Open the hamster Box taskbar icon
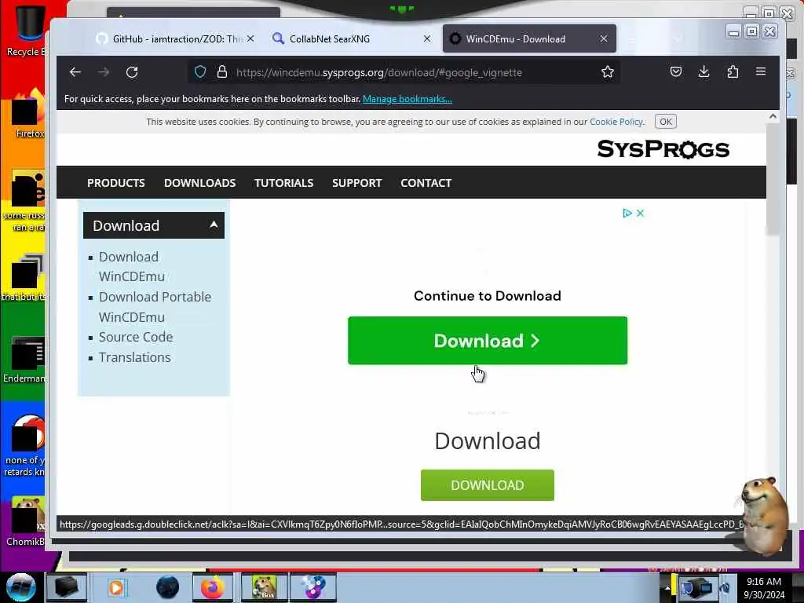The width and height of the screenshot is (804, 603). pyautogui.click(x=264, y=587)
